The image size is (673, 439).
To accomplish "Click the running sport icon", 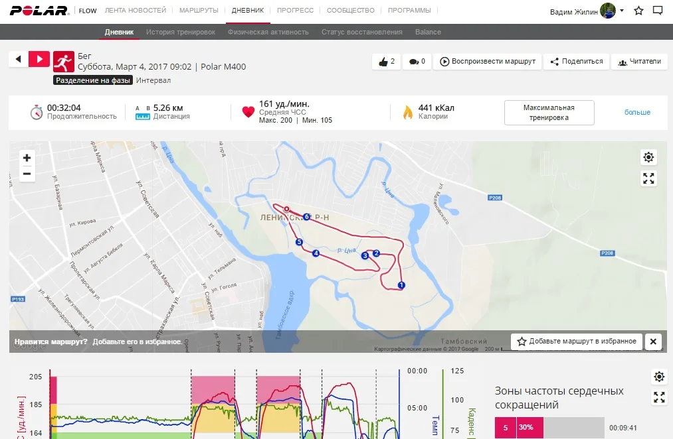I will 64,62.
